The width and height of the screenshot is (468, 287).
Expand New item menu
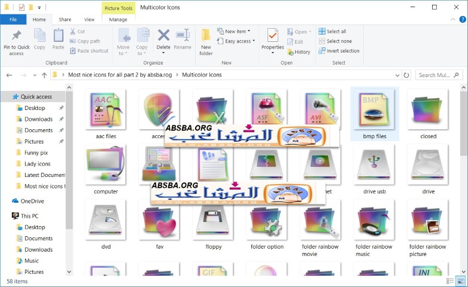234,31
